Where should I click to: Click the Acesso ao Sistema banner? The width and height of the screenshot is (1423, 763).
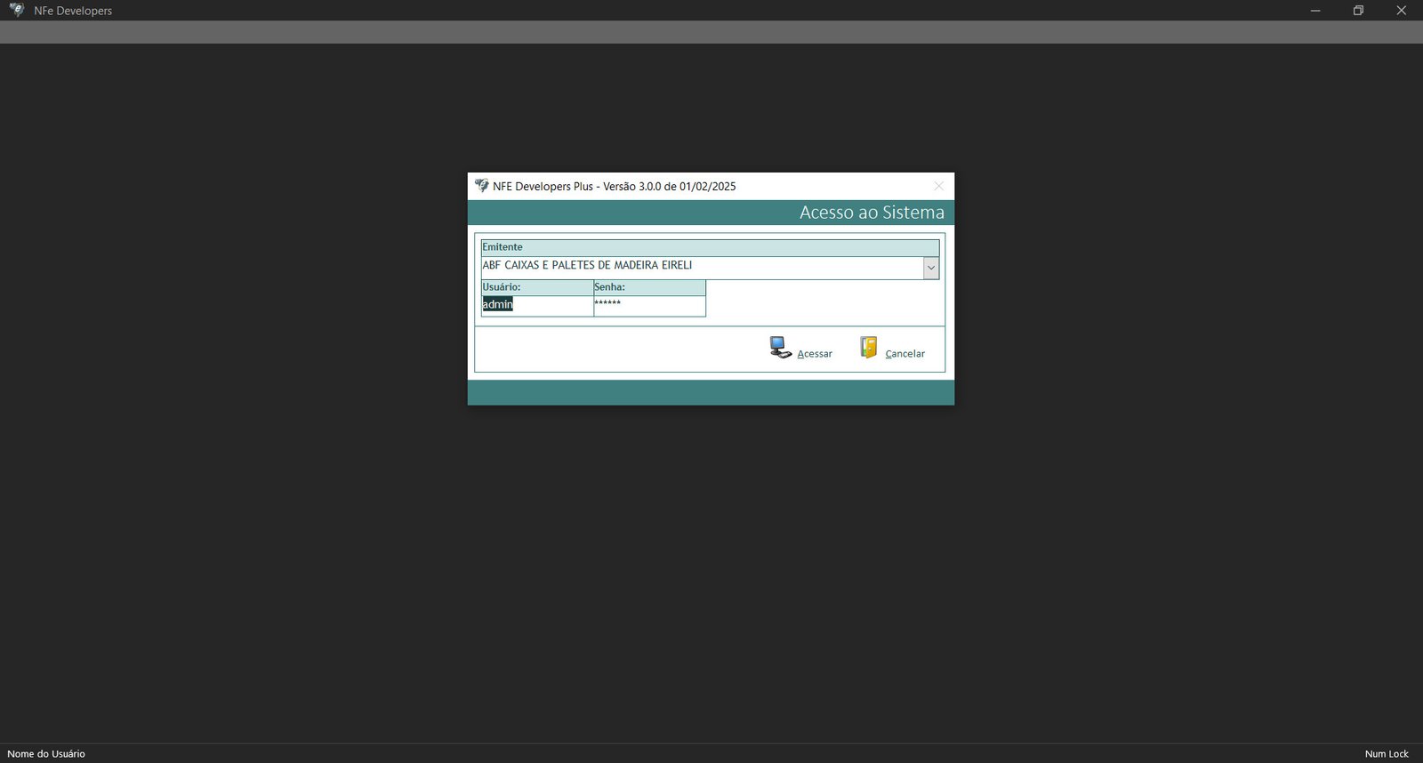871,213
